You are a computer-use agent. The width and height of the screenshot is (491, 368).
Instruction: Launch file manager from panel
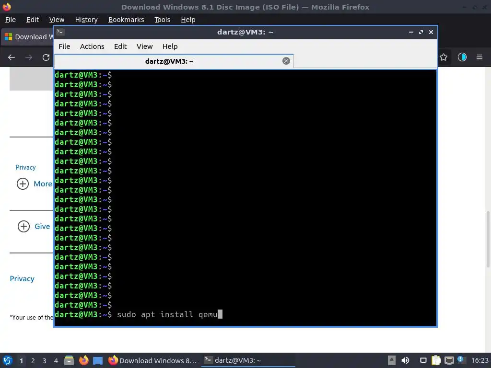coord(69,360)
